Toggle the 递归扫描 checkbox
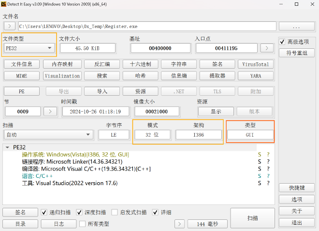Viewport: 319px width, 231px height. (x=43, y=213)
